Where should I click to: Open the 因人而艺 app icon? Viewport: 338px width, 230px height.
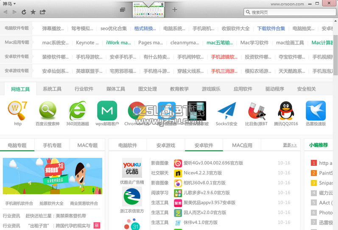(178, 213)
